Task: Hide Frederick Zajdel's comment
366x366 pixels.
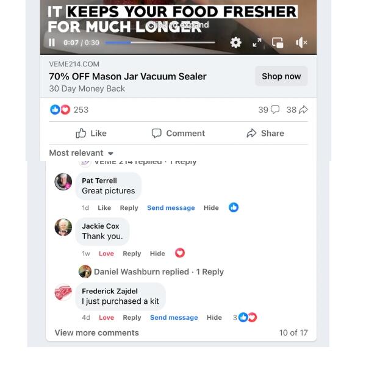Action: coord(214,317)
